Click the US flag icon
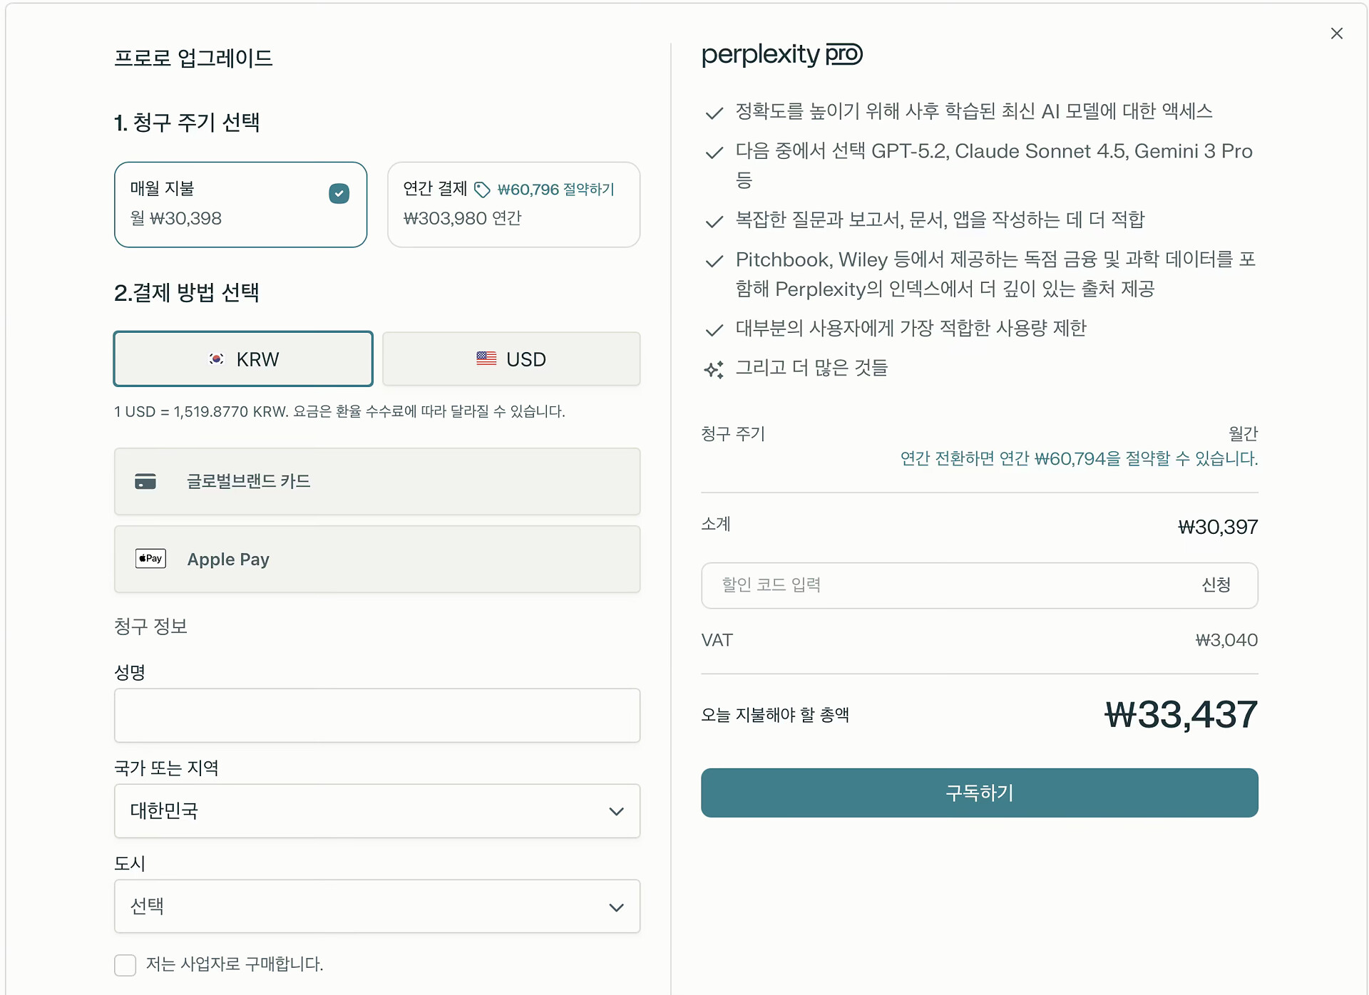1369x995 pixels. pyautogui.click(x=486, y=359)
